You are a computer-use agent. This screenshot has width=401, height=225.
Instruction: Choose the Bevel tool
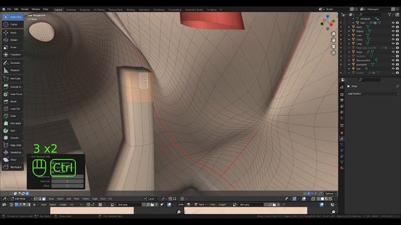pyautogui.click(x=13, y=101)
